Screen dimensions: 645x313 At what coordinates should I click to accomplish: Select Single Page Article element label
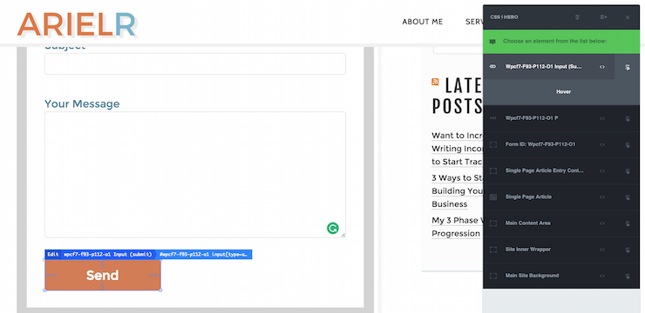point(528,196)
